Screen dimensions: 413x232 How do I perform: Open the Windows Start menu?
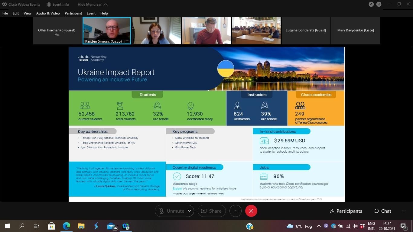(7, 226)
